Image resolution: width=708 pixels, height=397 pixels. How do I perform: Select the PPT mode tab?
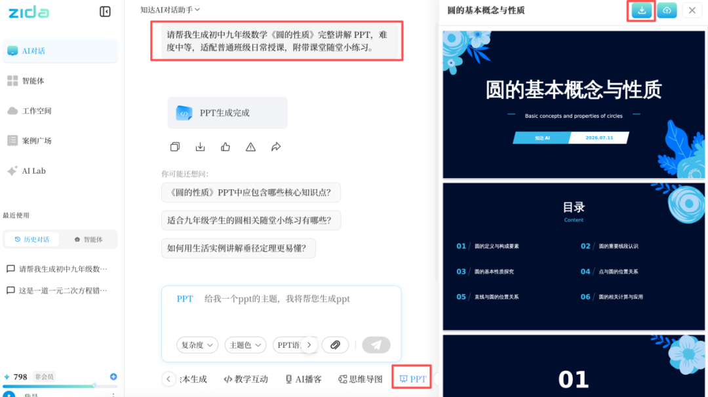(412, 379)
